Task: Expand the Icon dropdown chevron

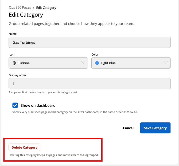Action: (x=83, y=63)
